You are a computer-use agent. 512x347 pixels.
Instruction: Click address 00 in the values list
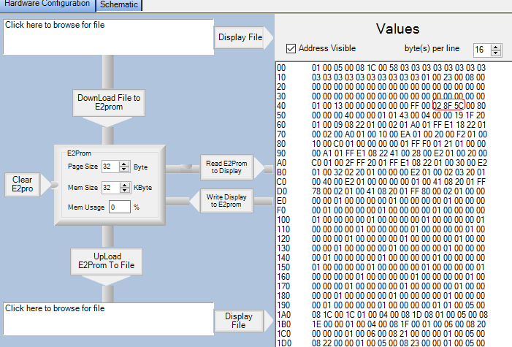pos(281,68)
